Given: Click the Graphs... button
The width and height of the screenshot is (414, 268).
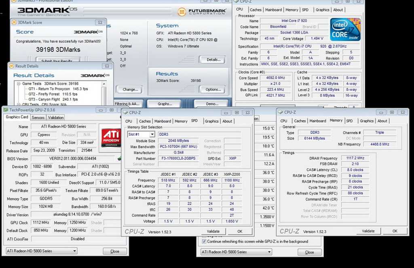Looking at the screenshot, I should (165, 104).
